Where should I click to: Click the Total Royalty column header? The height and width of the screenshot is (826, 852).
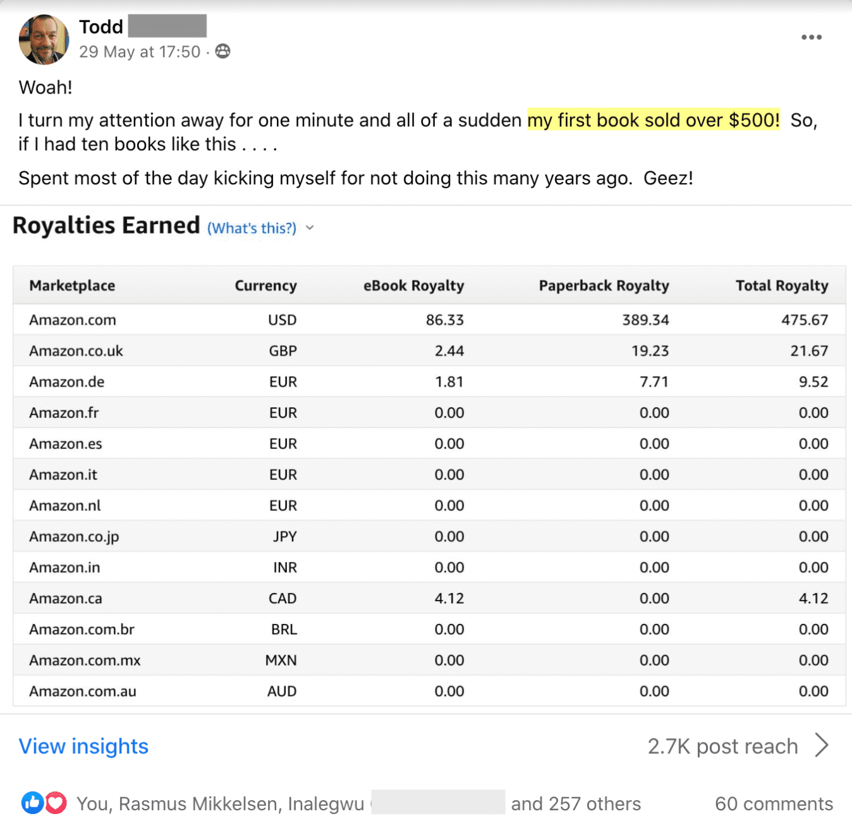pos(781,285)
